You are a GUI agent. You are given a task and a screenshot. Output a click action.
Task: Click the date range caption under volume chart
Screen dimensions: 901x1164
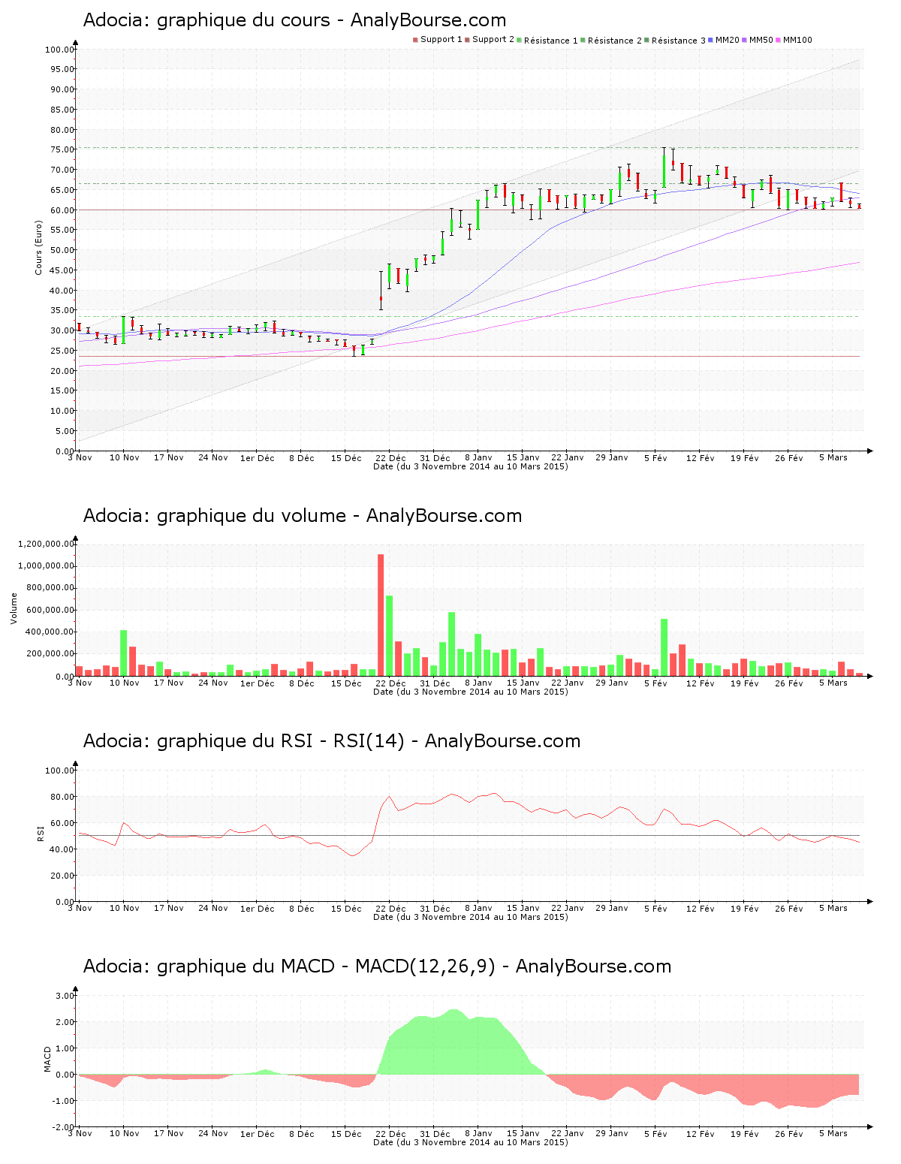(x=471, y=692)
